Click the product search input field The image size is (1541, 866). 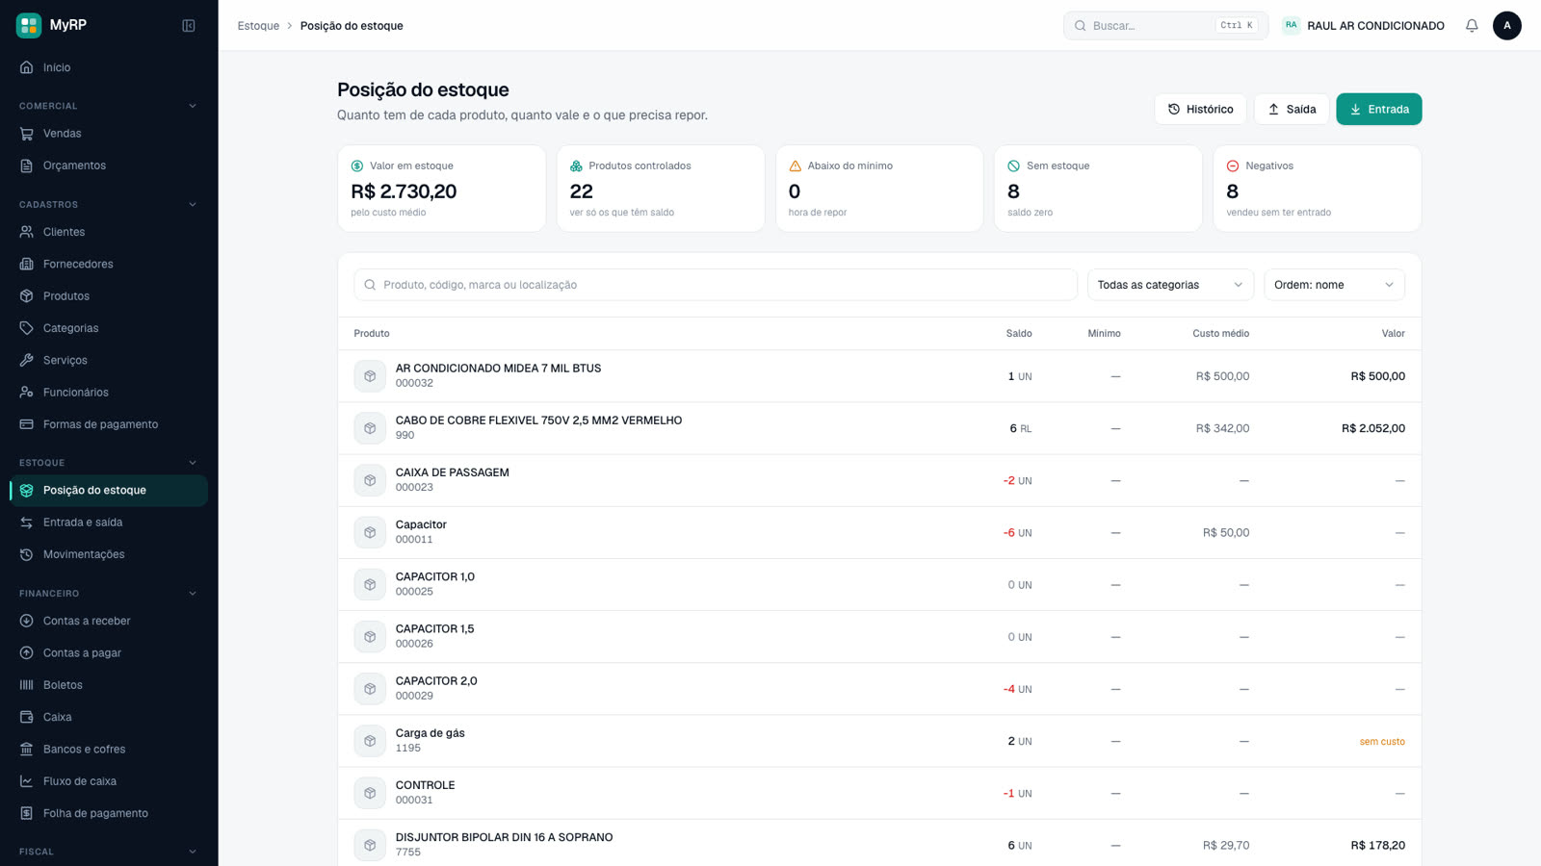coord(716,285)
